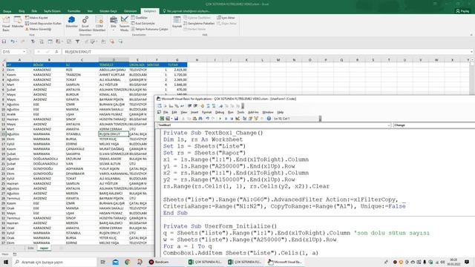Open the File menu in VBA editor
This screenshot has height=267, width=475.
click(x=166, y=112)
